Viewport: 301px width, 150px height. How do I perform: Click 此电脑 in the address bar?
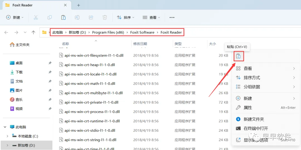pos(58,32)
